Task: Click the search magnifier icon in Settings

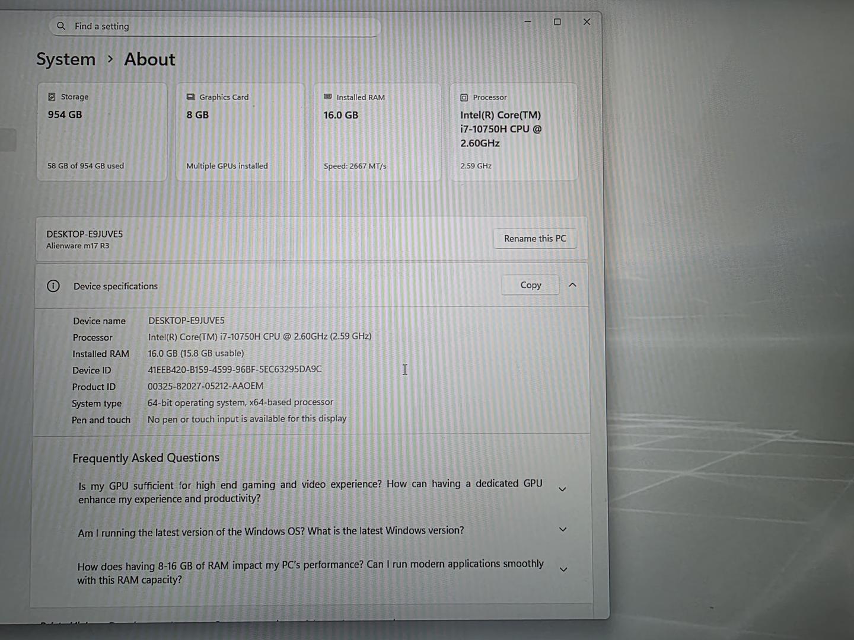Action: pos(61,26)
